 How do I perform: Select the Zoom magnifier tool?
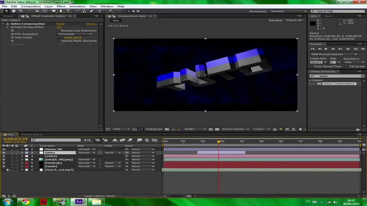(x=21, y=11)
